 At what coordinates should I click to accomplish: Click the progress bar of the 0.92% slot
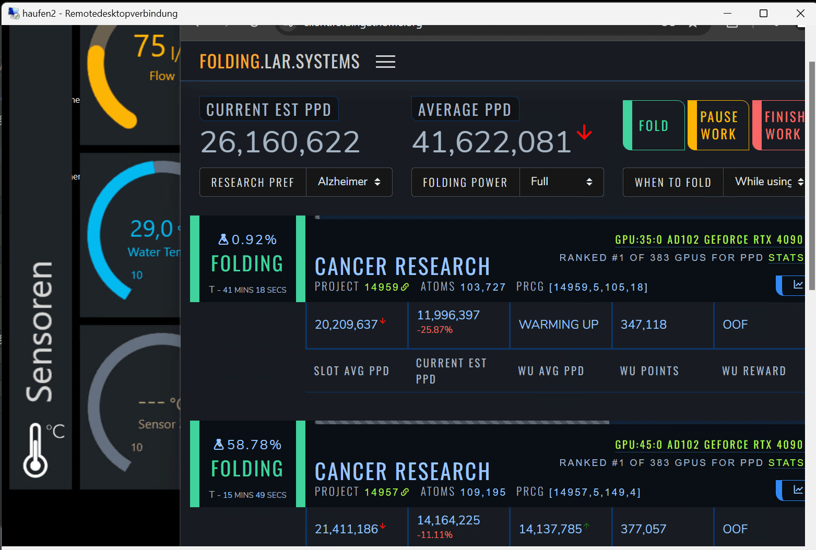(x=560, y=217)
